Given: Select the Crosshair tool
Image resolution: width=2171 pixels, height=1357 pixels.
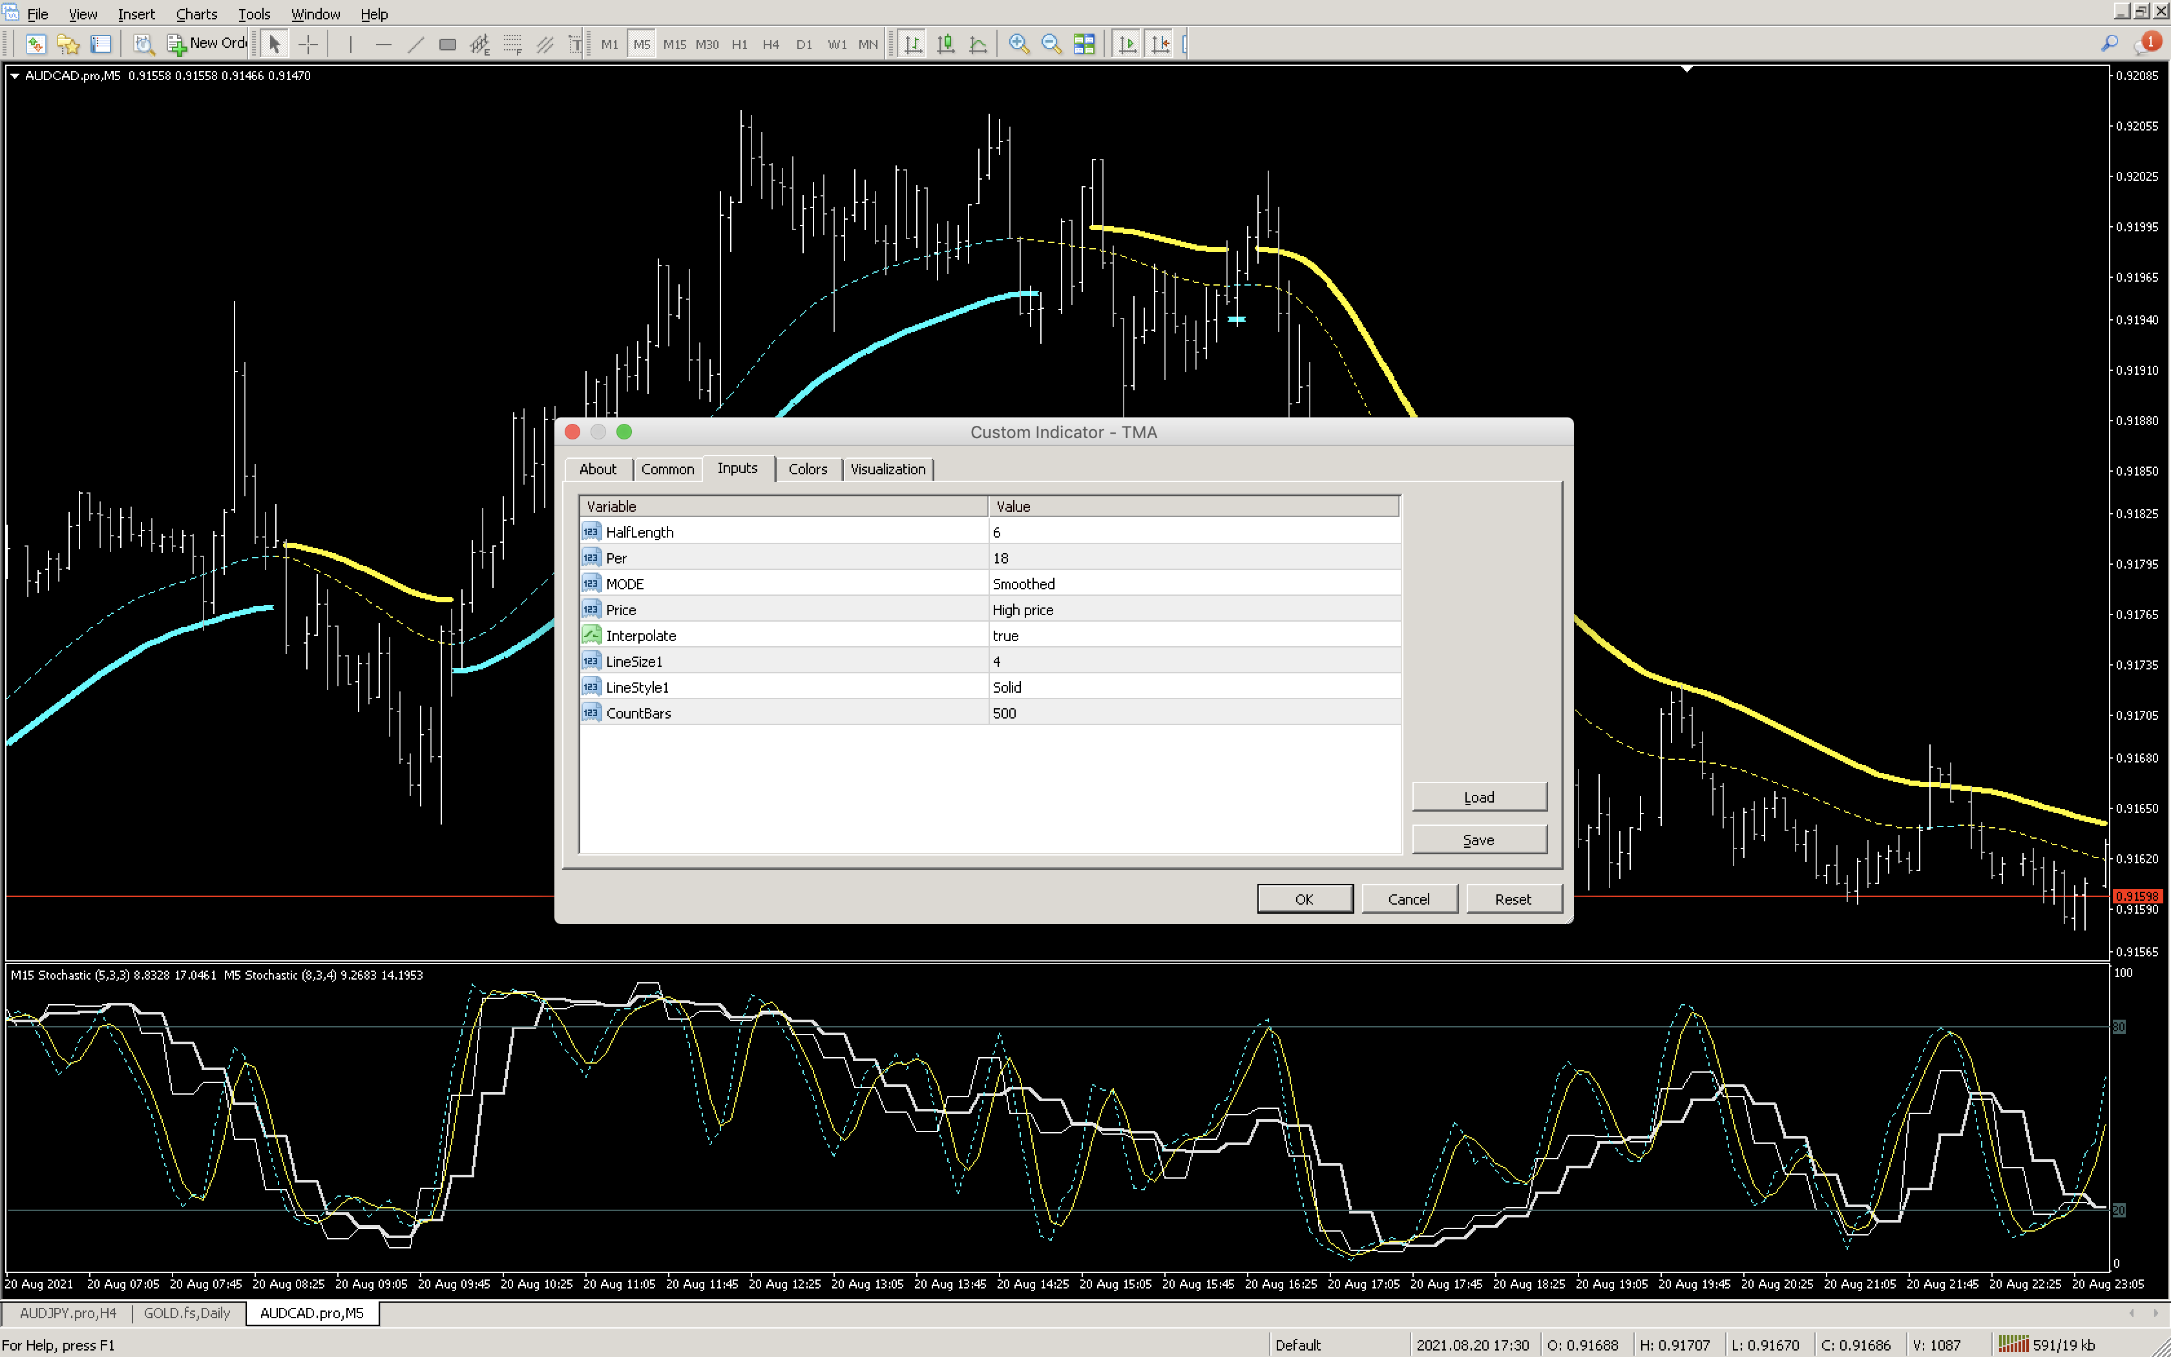Looking at the screenshot, I should point(308,44).
